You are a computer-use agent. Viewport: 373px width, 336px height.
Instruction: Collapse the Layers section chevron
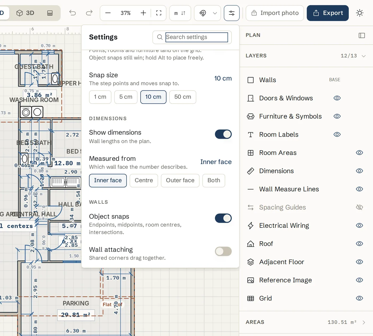coord(364,56)
